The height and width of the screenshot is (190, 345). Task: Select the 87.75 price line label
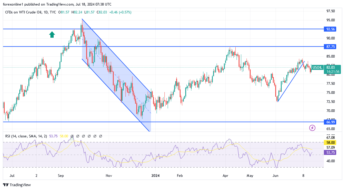pos(330,47)
